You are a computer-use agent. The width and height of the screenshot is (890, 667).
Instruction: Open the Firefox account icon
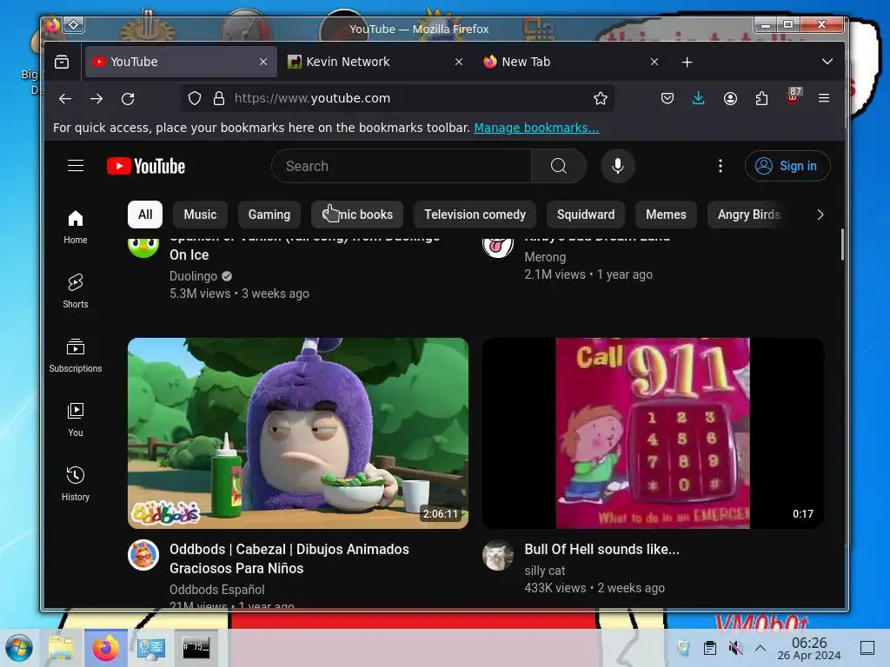tap(730, 99)
